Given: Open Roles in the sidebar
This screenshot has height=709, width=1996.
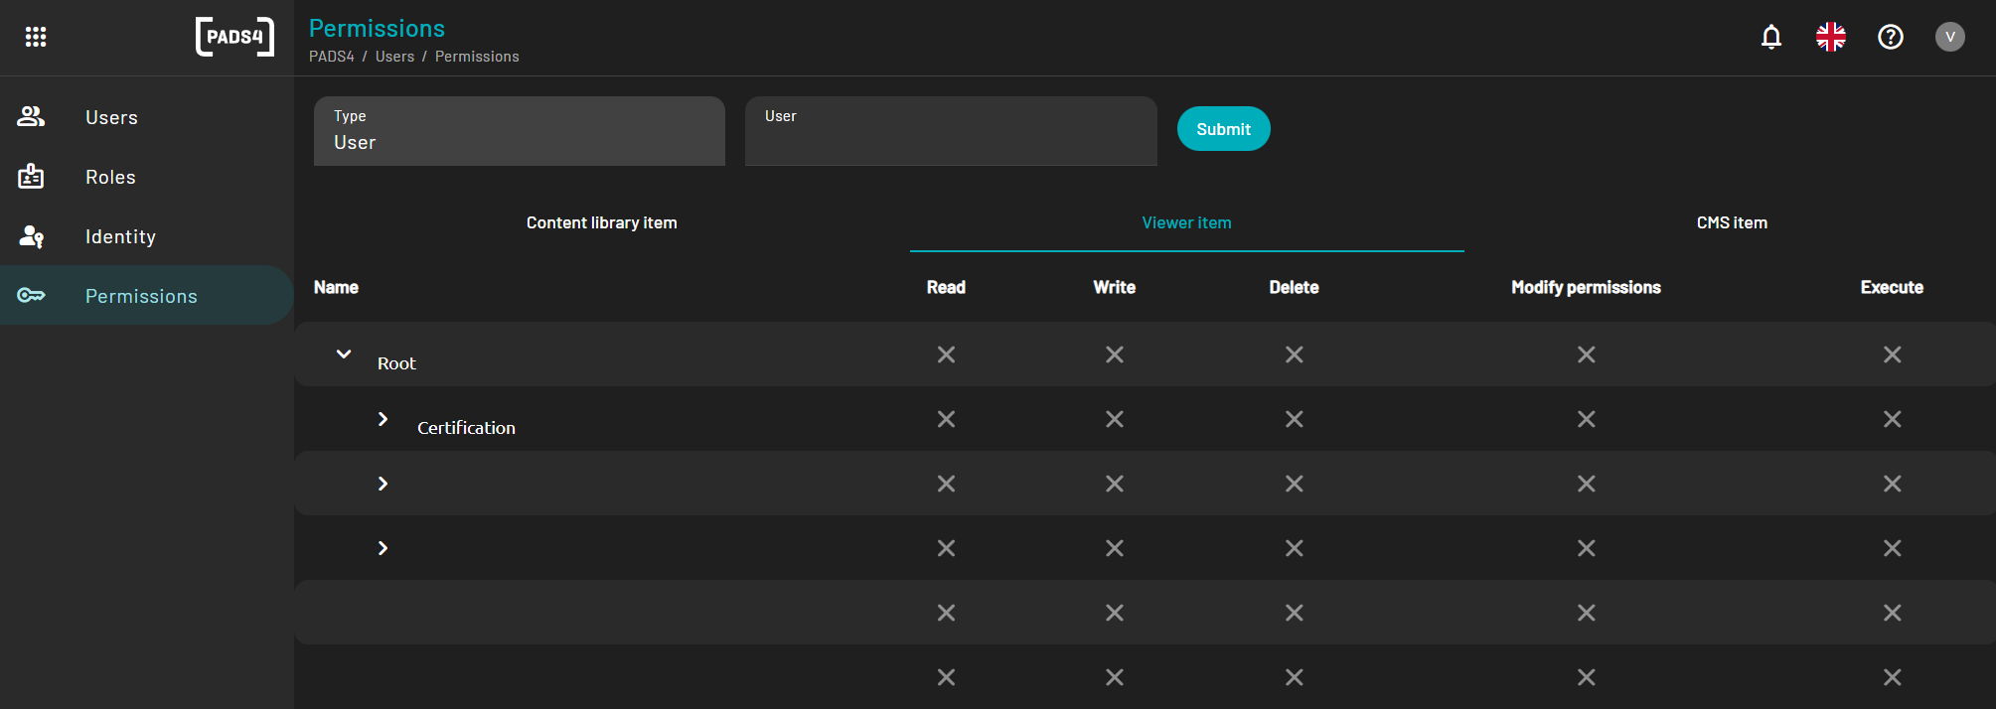Looking at the screenshot, I should pyautogui.click(x=147, y=177).
